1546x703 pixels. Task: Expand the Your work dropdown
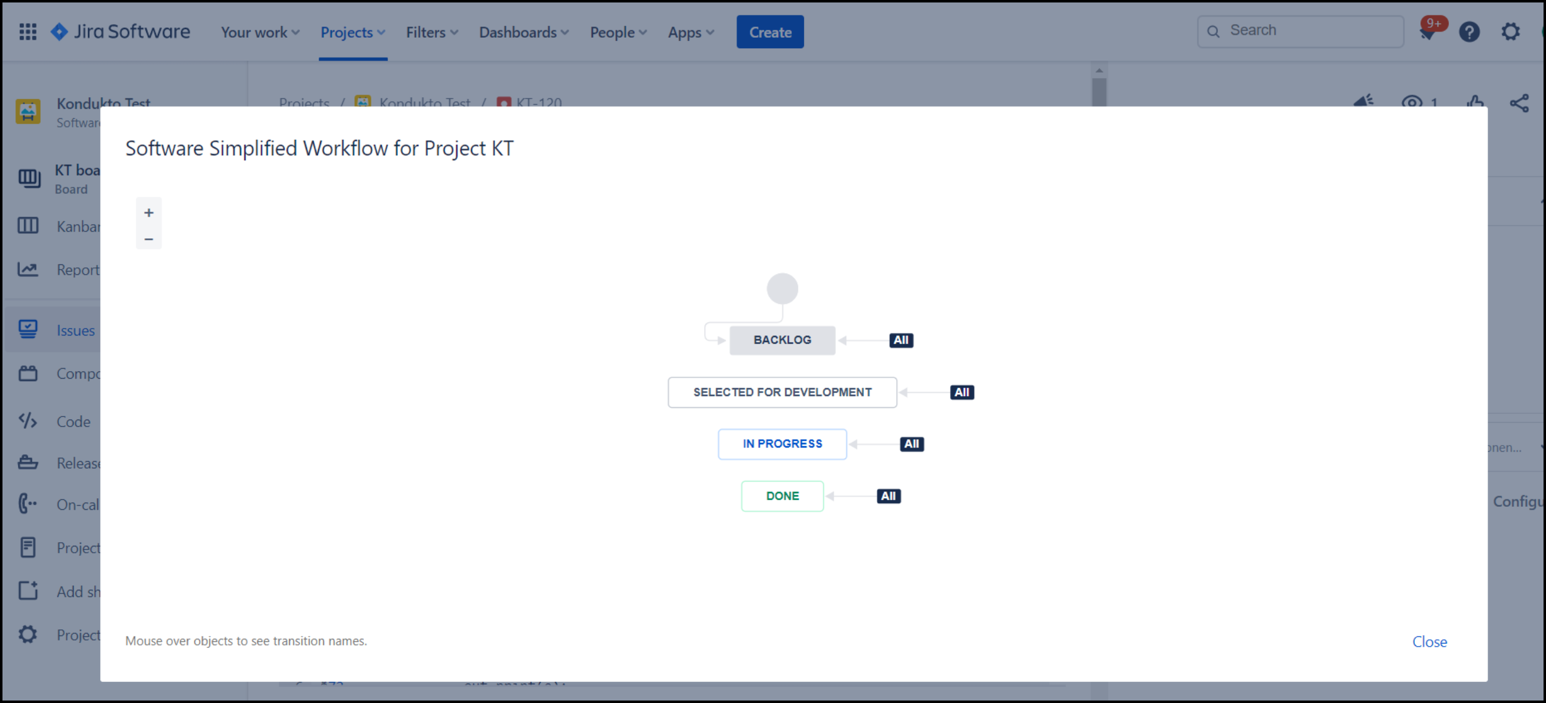[260, 32]
